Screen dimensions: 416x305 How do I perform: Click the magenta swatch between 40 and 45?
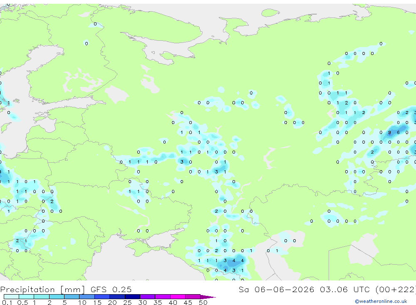(x=178, y=297)
